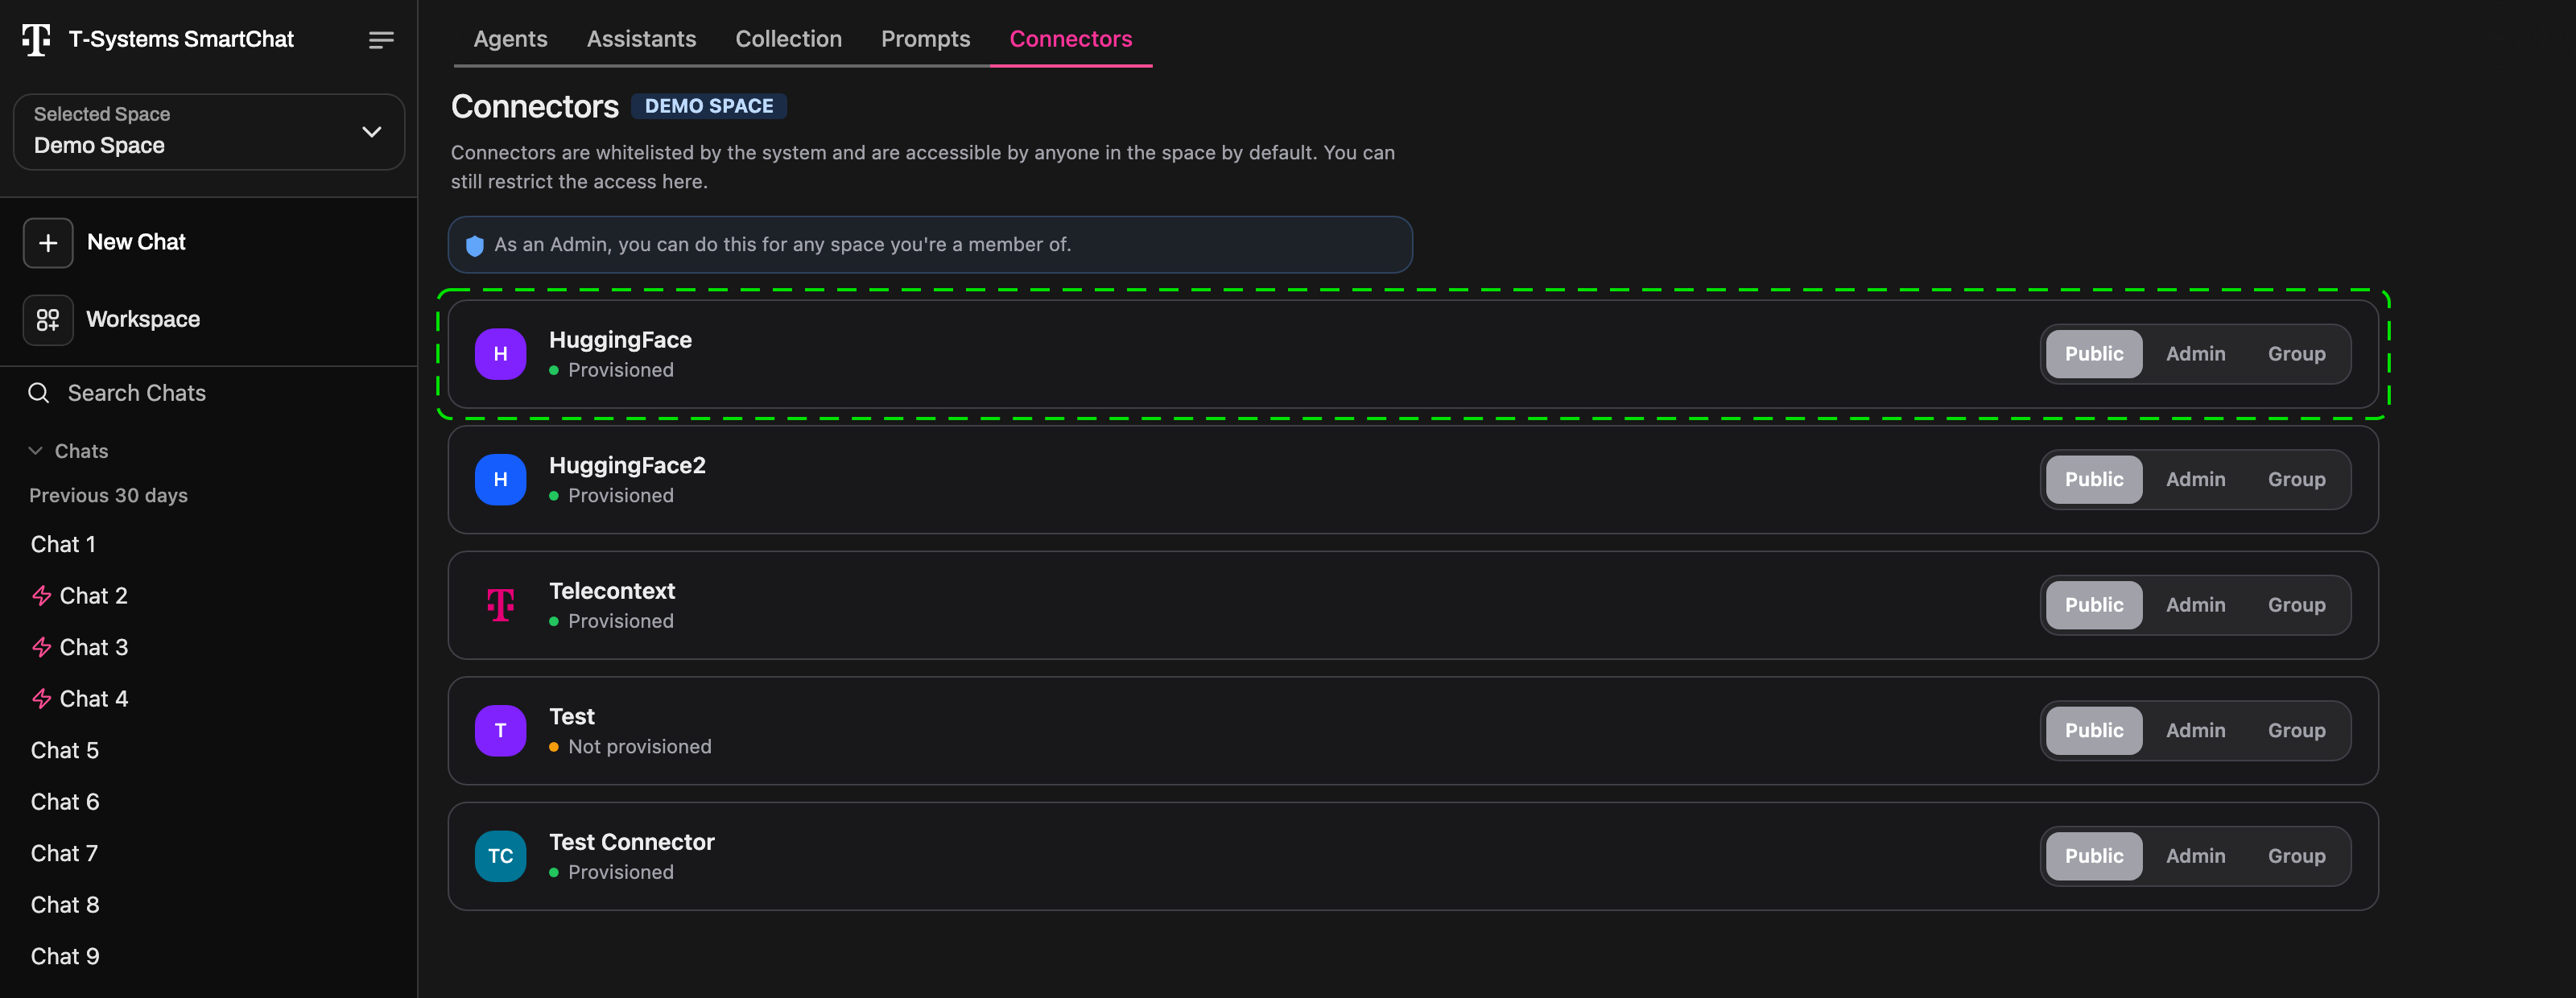Select the Connectors tab
The height and width of the screenshot is (998, 2576).
[x=1070, y=39]
